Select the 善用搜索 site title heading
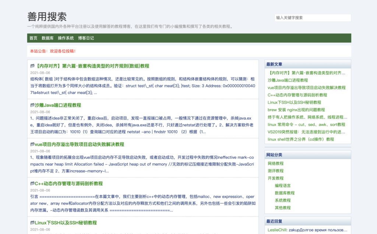 click(48, 16)
